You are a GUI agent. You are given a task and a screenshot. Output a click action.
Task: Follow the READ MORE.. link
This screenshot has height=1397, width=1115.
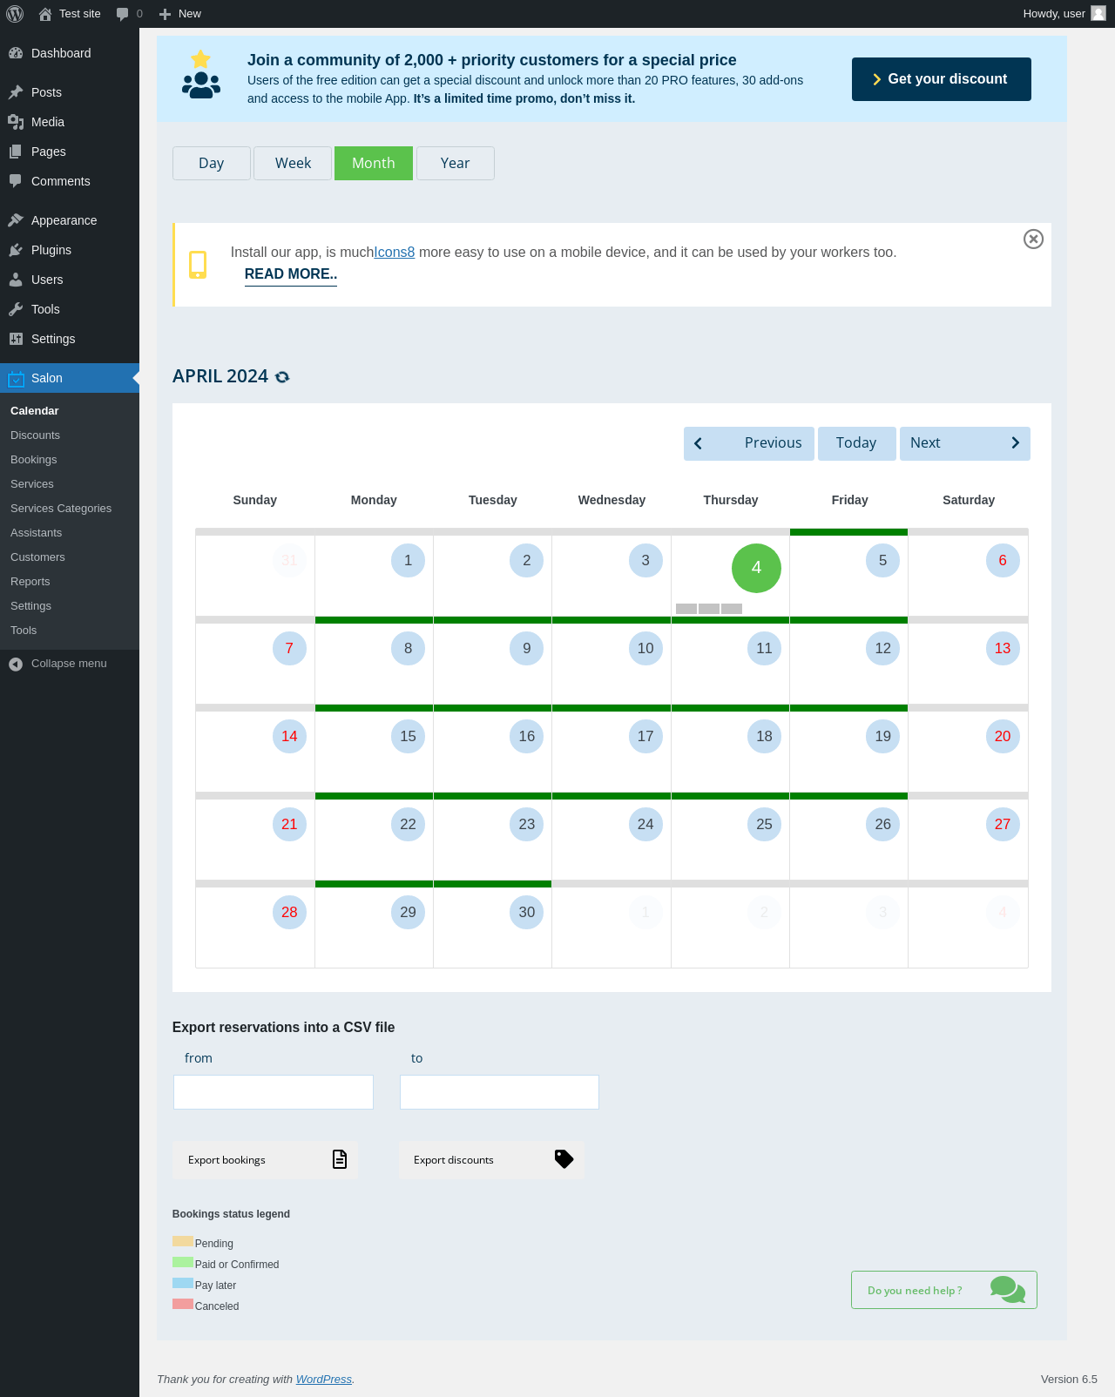coord(291,274)
